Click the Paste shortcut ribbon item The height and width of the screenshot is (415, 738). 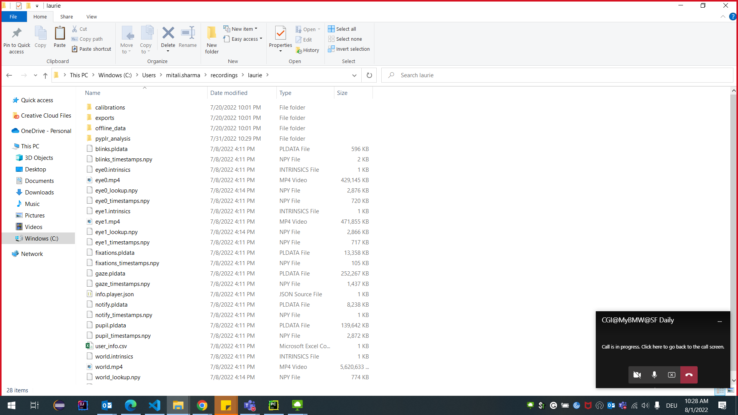(91, 49)
